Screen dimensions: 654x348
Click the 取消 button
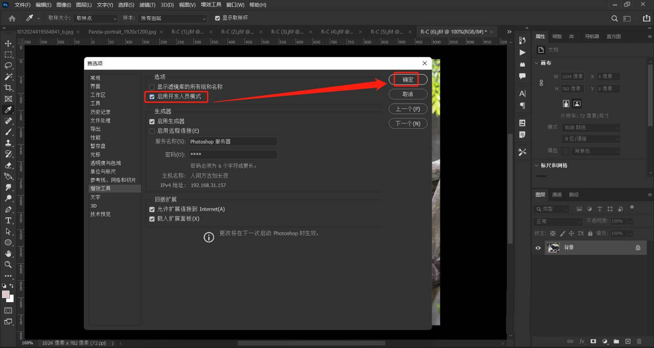[408, 94]
